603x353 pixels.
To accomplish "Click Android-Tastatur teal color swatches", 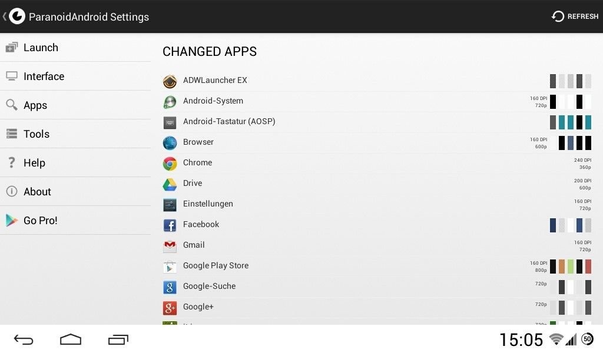I will 570,122.
